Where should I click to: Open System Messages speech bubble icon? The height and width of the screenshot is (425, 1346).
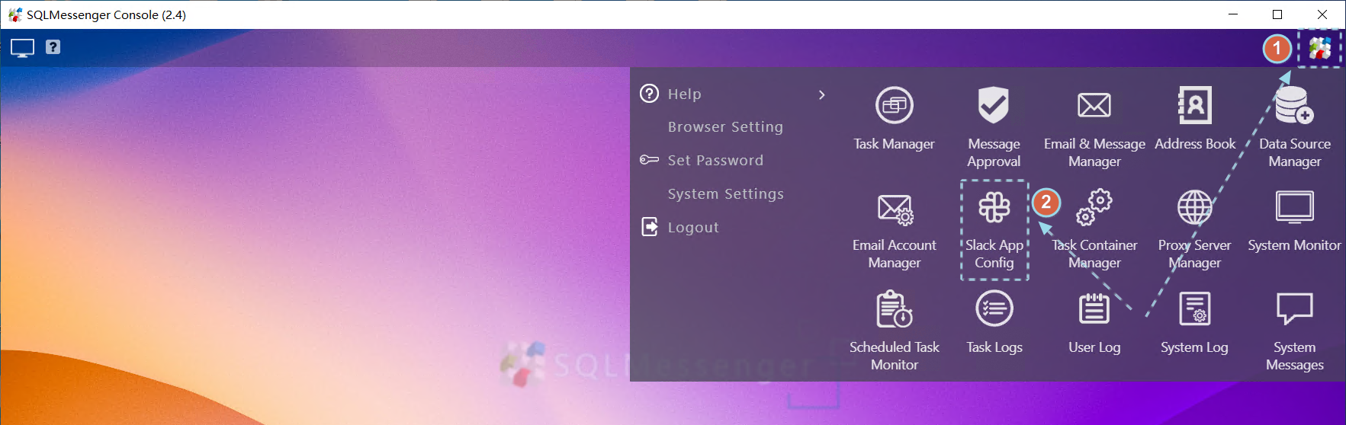coord(1295,308)
